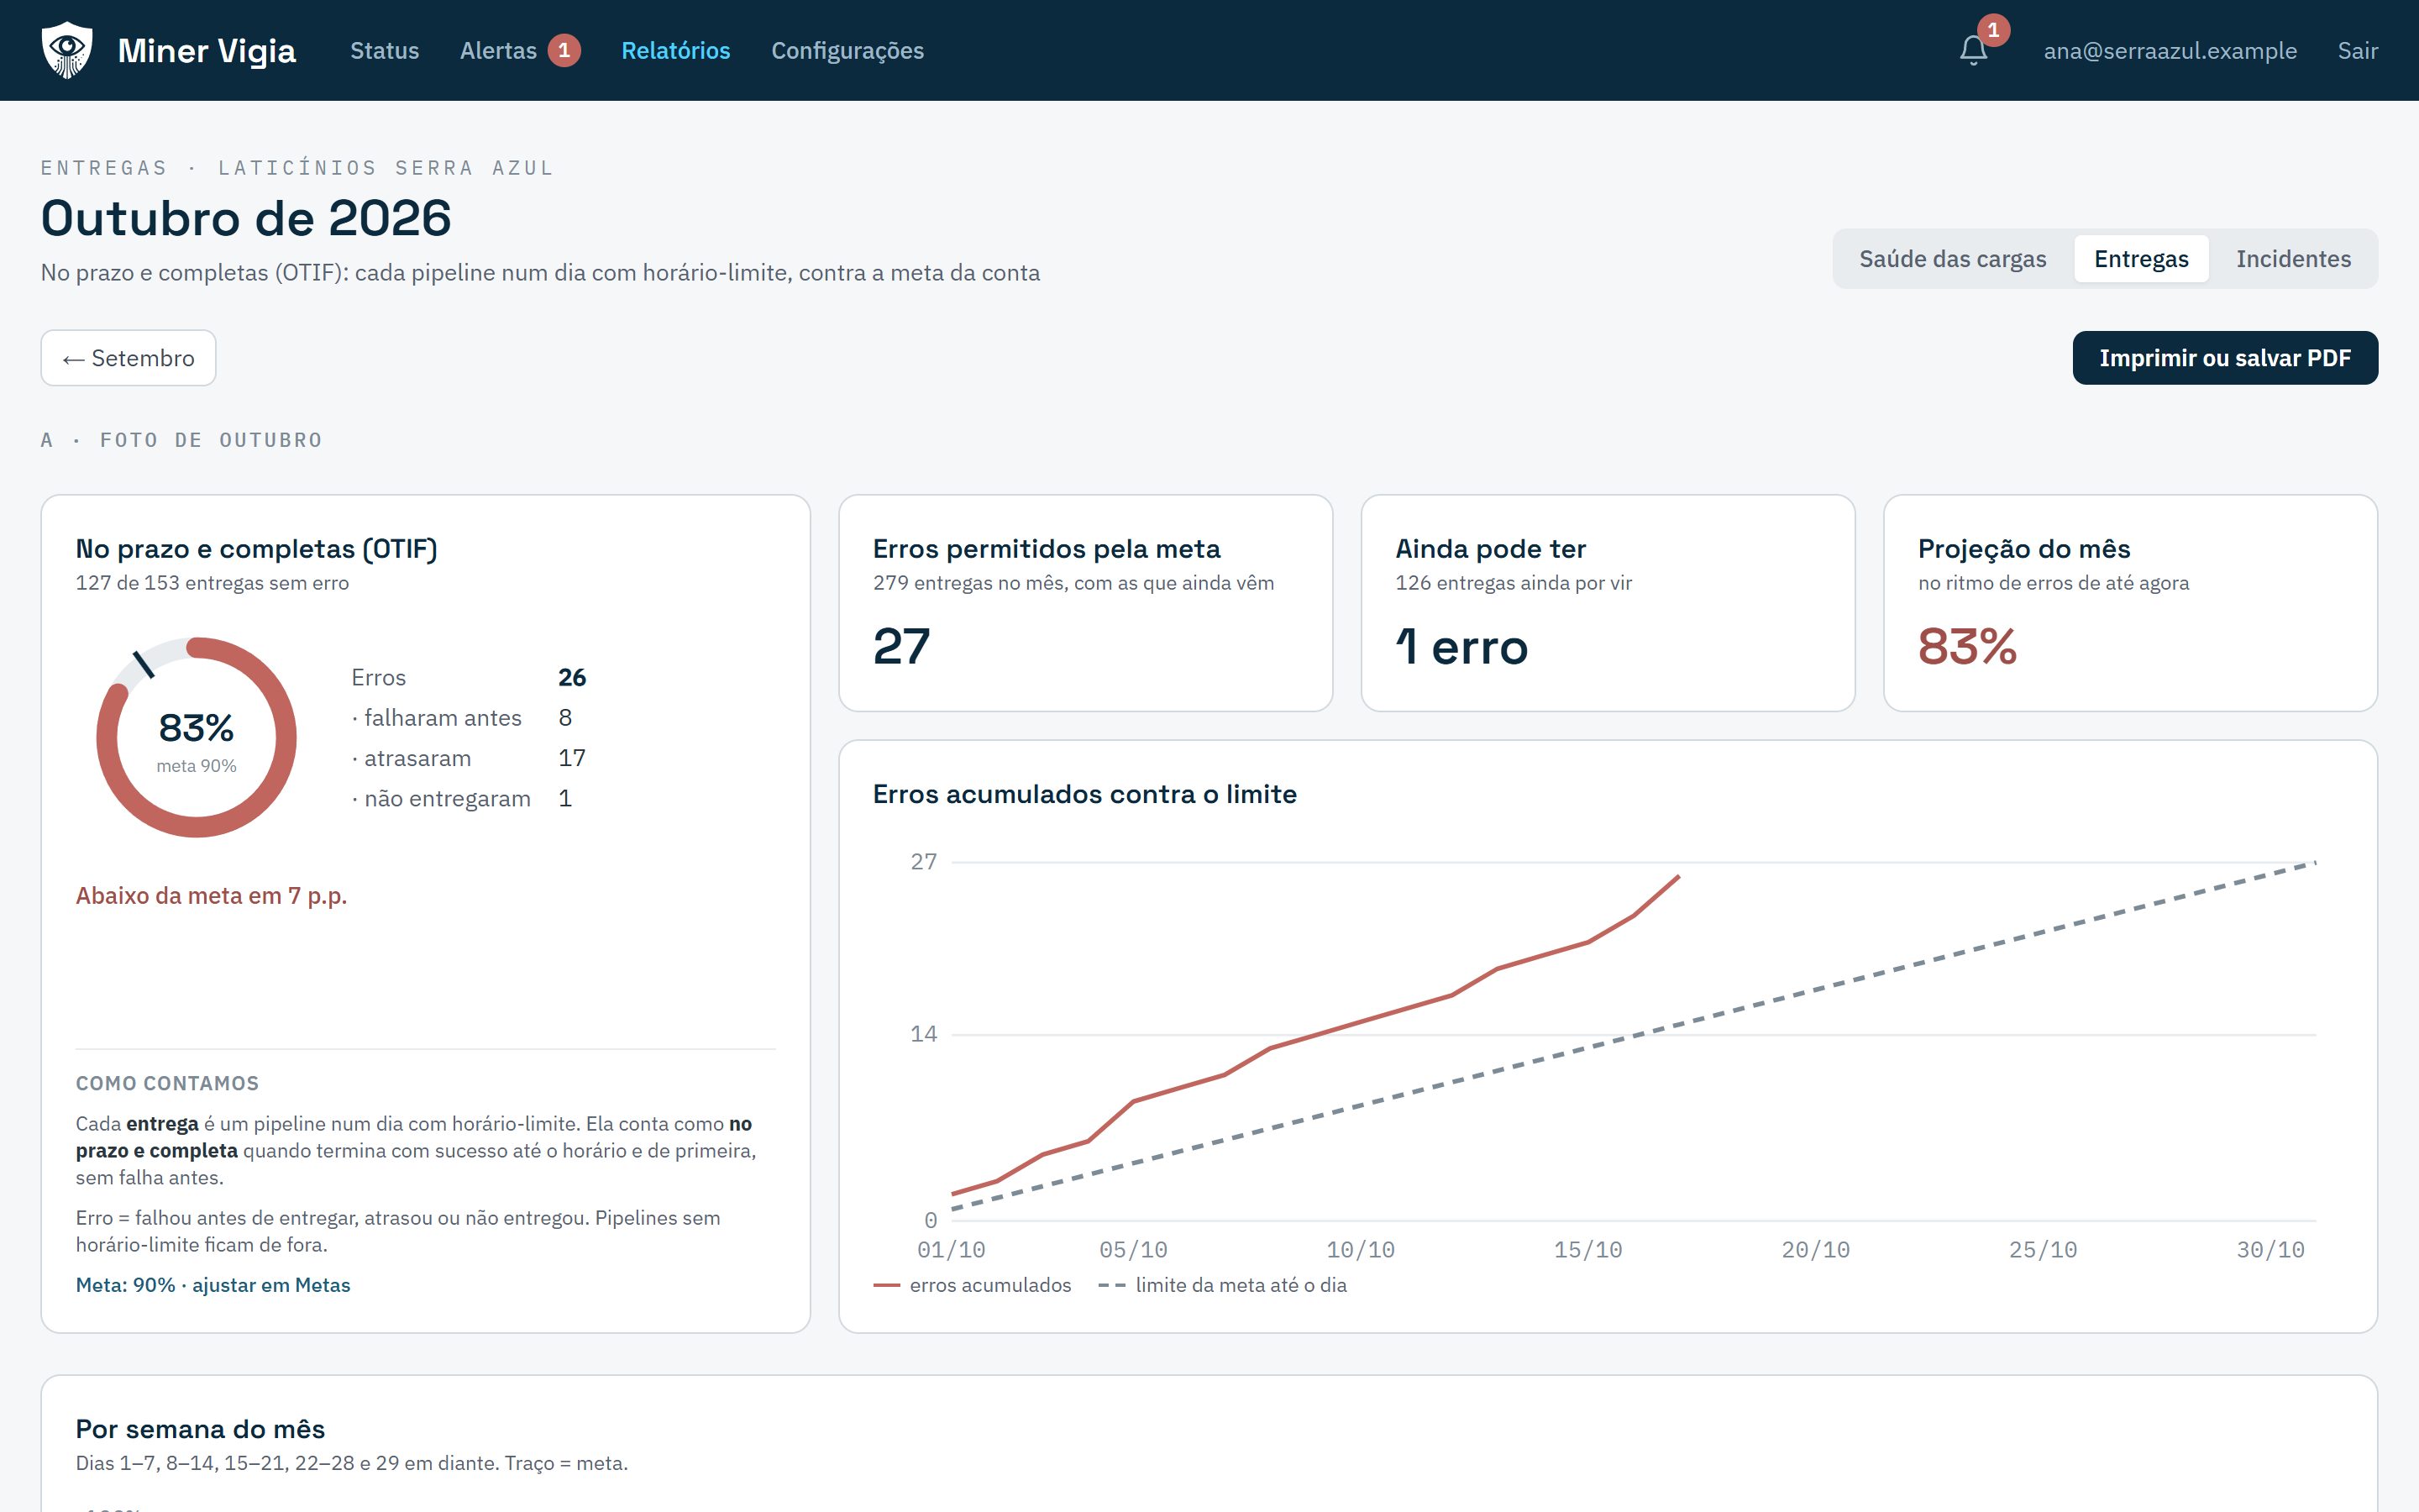
Task: Open Configurações in the top nav
Action: coord(847,50)
